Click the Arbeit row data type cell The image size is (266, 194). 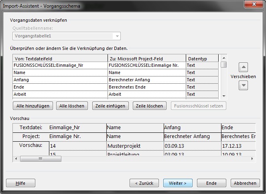[x=202, y=94]
